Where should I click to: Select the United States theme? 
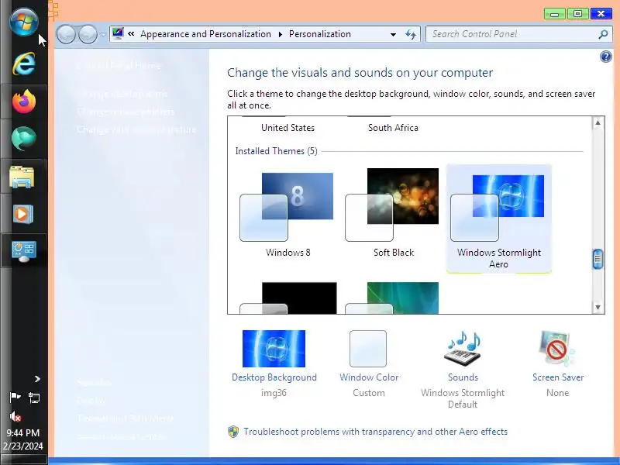[288, 127]
